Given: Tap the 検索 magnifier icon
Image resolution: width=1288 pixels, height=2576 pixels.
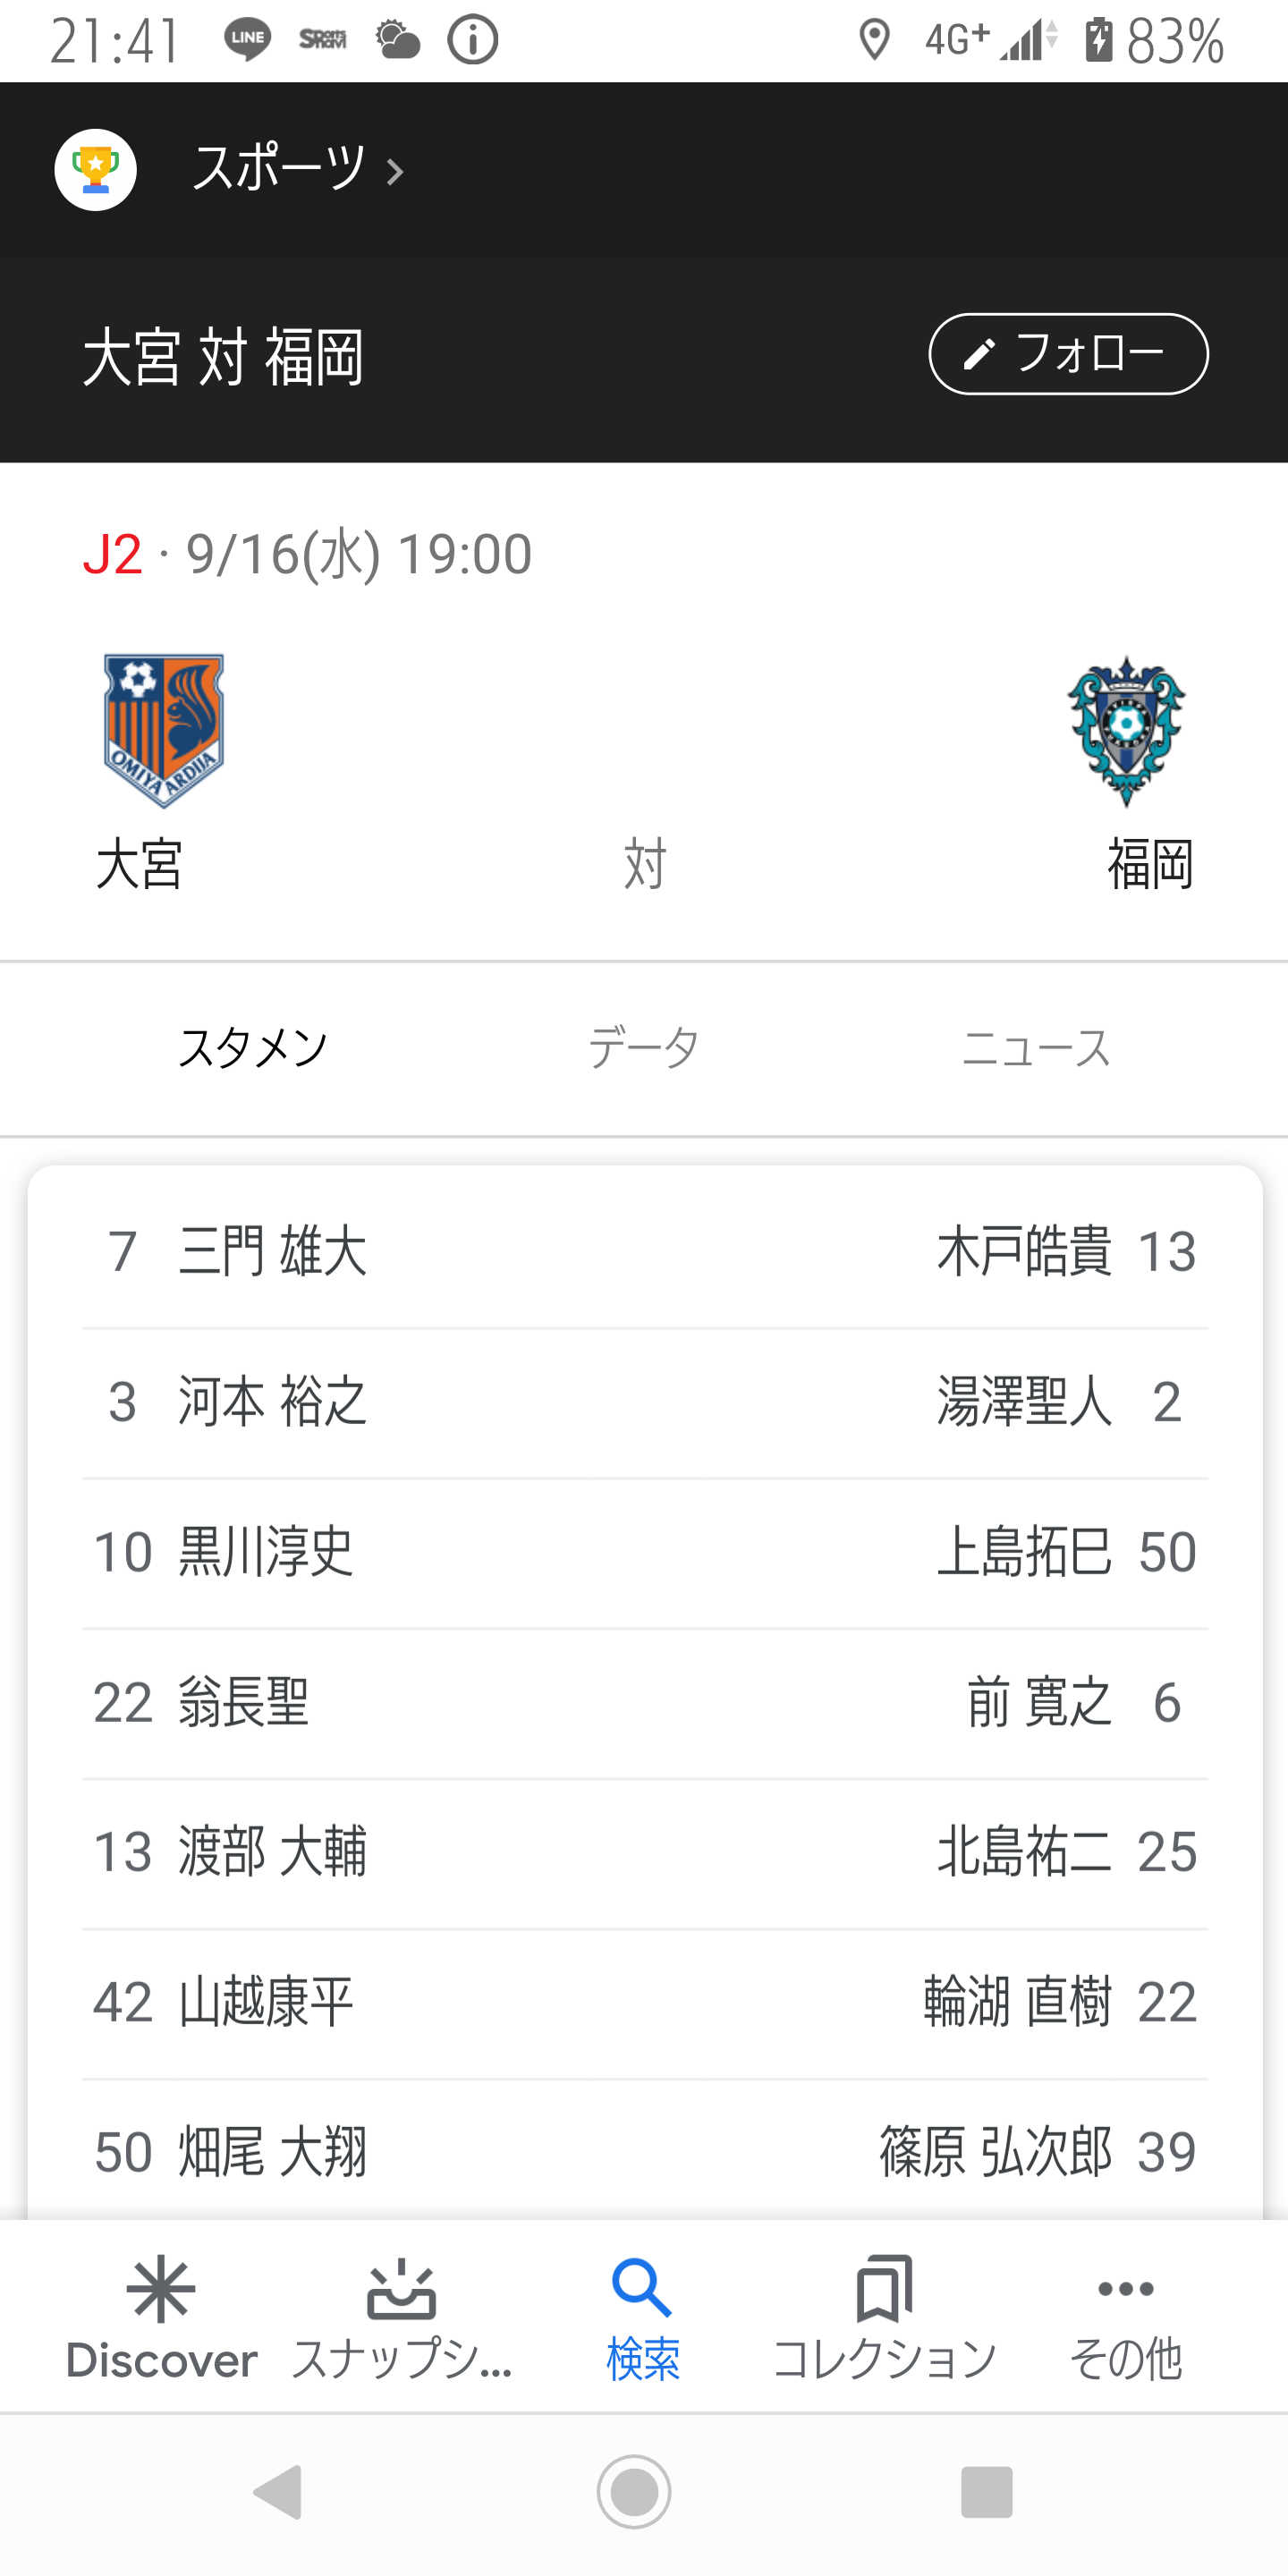Looking at the screenshot, I should 642,2289.
